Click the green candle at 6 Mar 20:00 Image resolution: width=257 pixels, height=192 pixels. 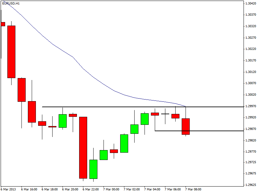pos(62,121)
